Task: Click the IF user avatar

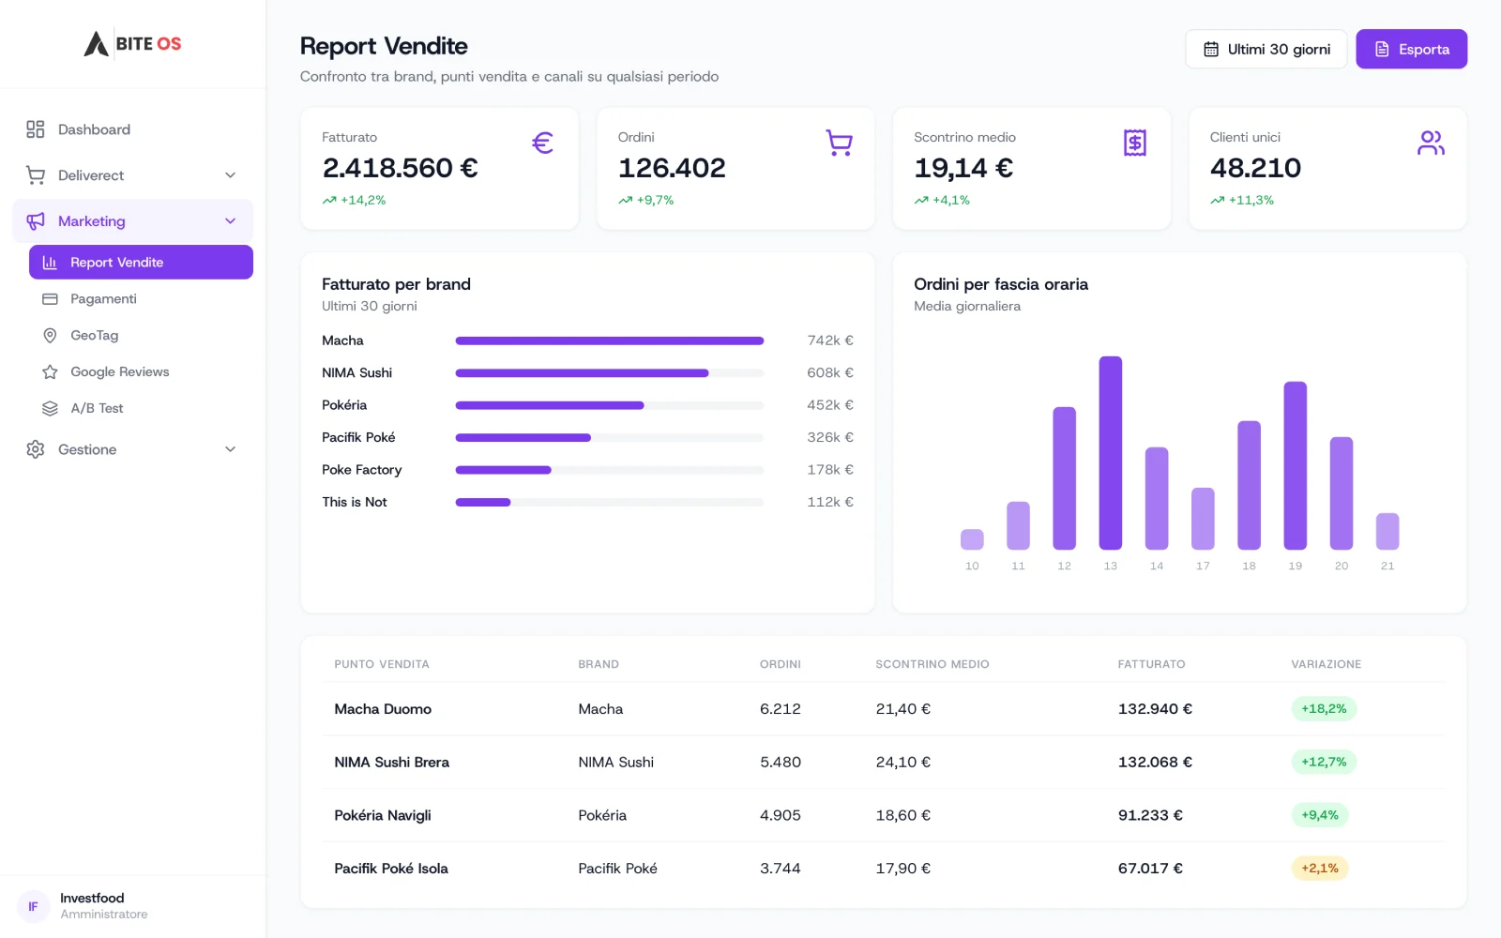Action: 33,906
